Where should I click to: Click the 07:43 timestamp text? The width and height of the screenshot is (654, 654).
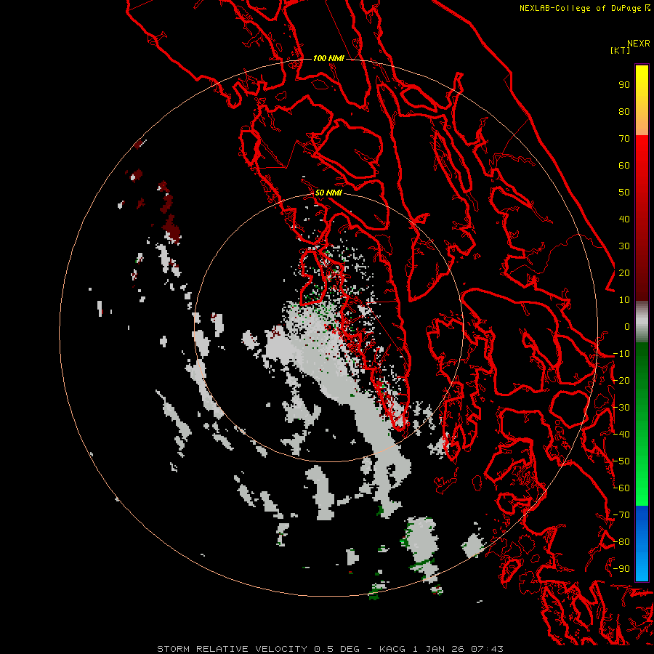(x=487, y=649)
